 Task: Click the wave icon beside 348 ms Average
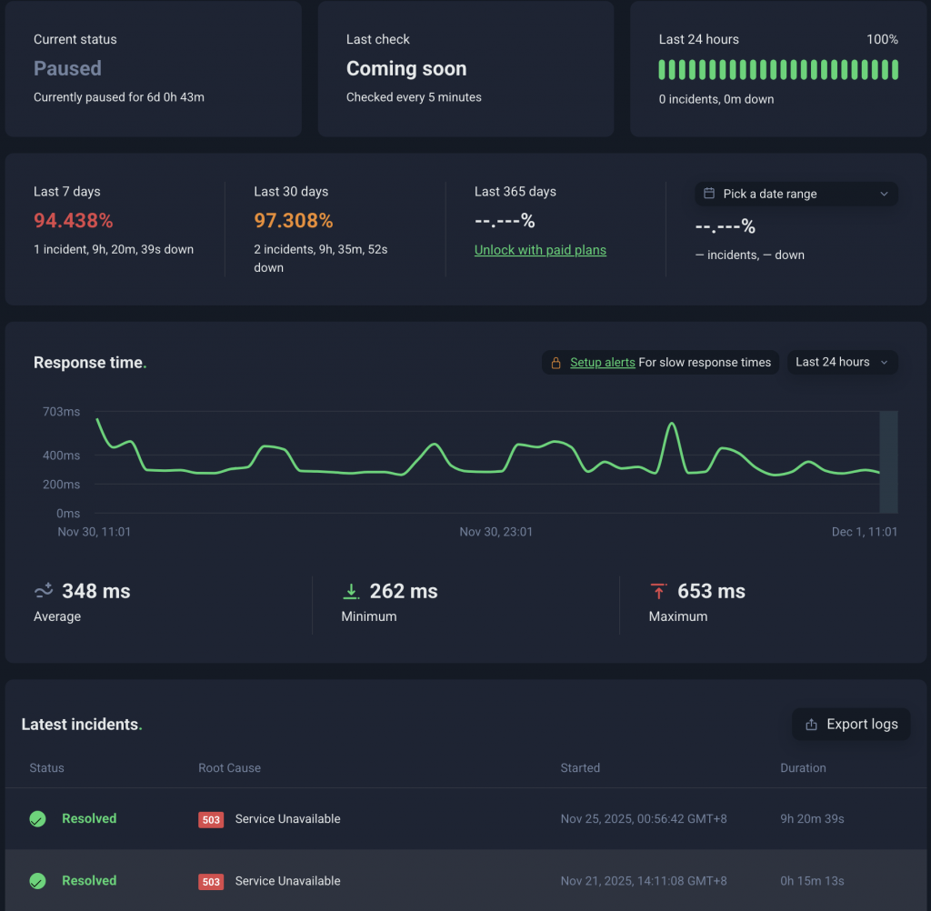point(43,590)
